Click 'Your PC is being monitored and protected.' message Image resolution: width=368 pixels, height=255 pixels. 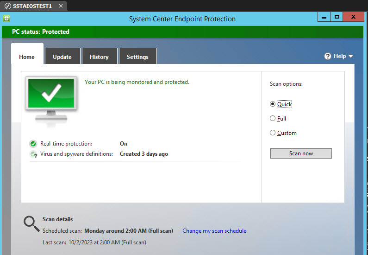137,82
